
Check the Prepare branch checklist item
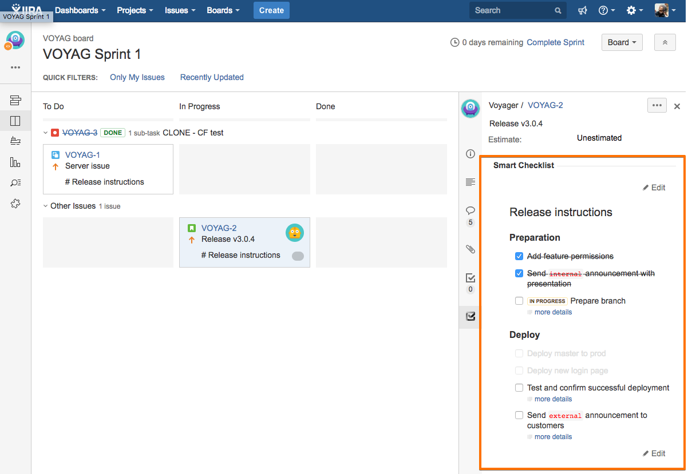point(519,300)
